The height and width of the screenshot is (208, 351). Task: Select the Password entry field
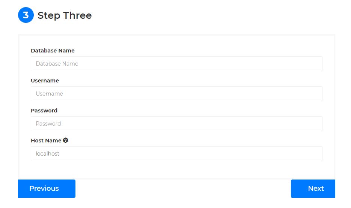coord(176,124)
